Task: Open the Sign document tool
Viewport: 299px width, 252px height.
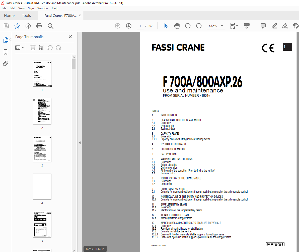Action: [x=285, y=26]
